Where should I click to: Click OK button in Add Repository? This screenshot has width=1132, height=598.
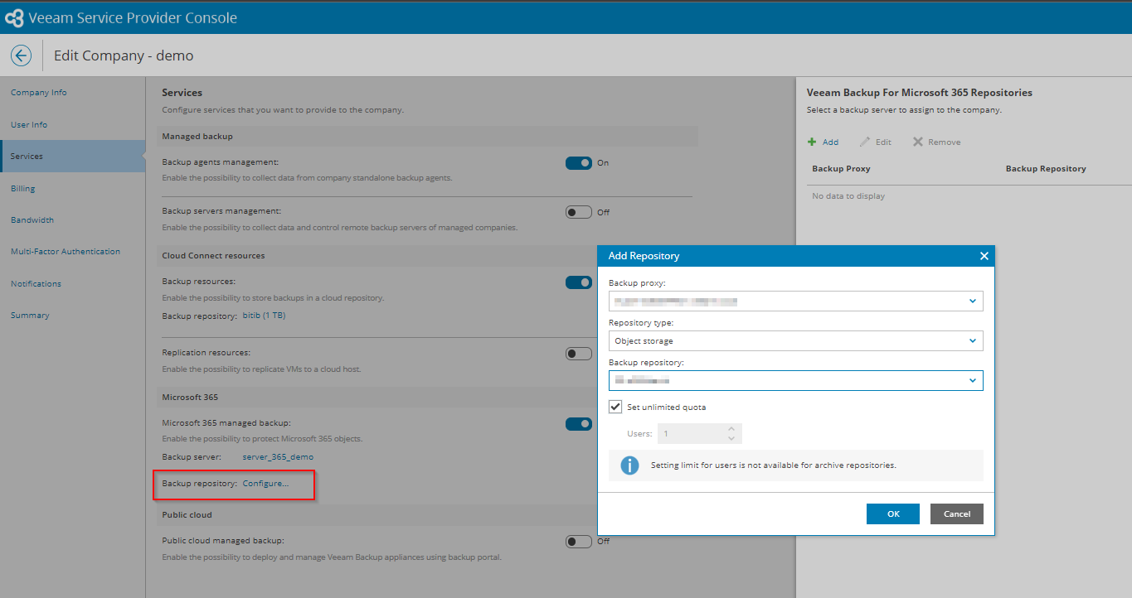coord(892,514)
